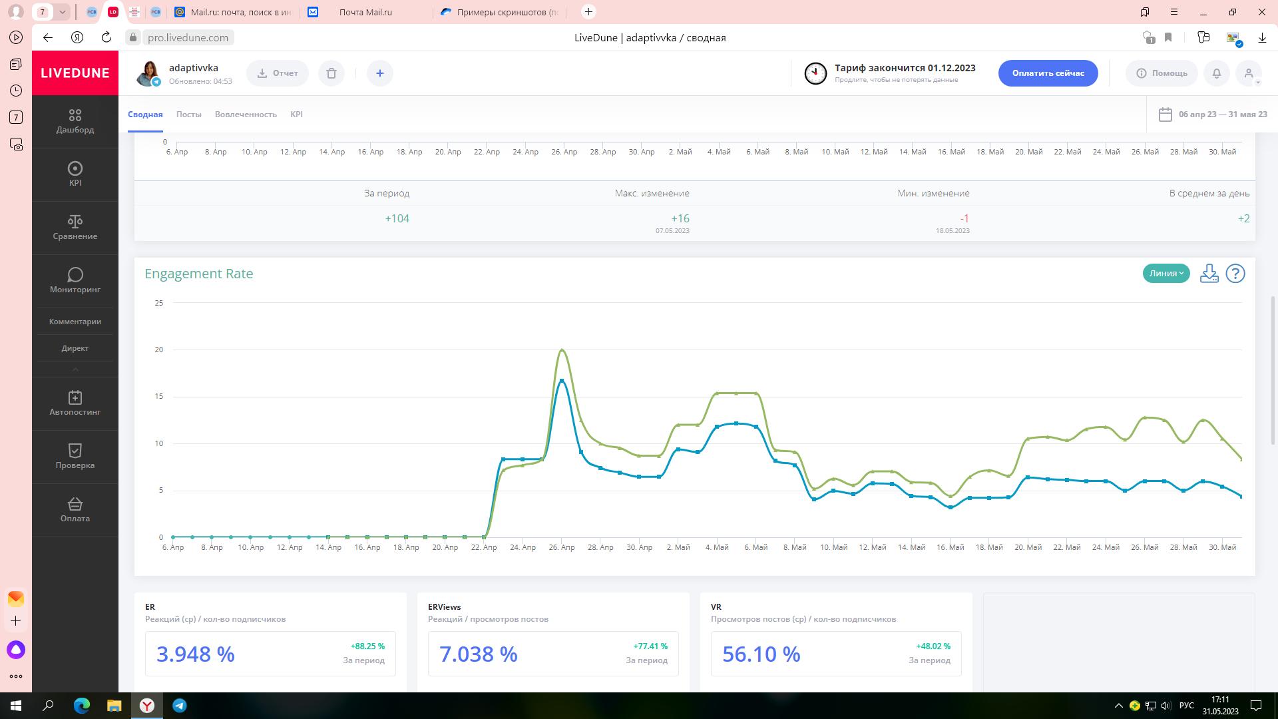This screenshot has height=719, width=1278.
Task: Open Директ in sidebar
Action: click(75, 348)
